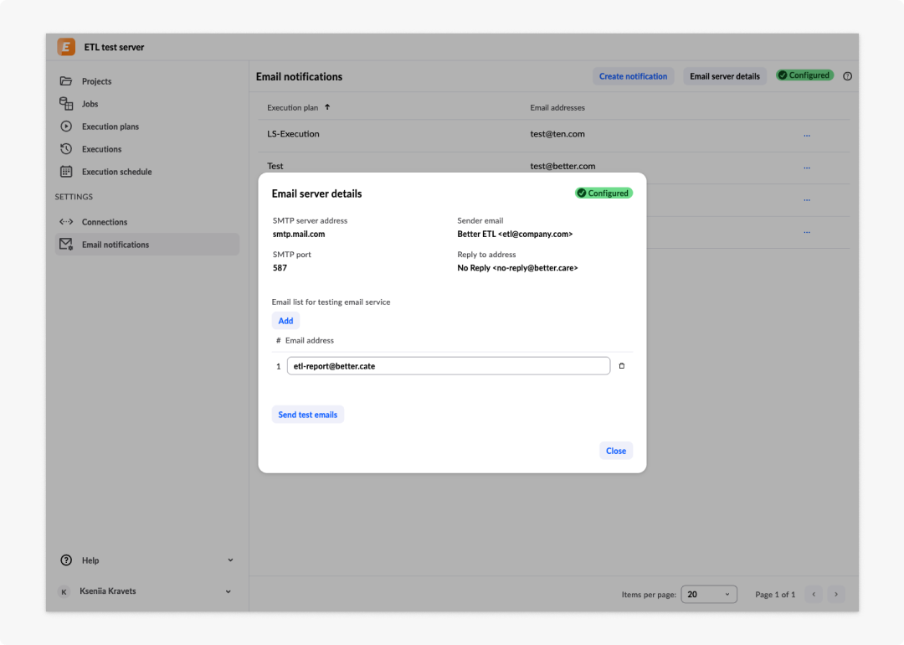The image size is (904, 645).
Task: Delete the etl-report@better.cate test email row
Action: [x=621, y=366]
